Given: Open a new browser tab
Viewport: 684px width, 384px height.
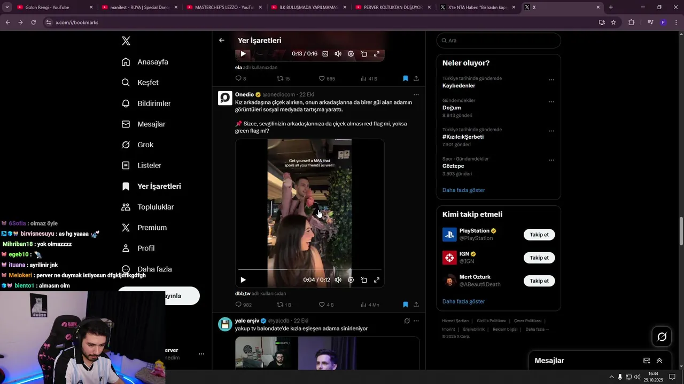Looking at the screenshot, I should click(611, 7).
